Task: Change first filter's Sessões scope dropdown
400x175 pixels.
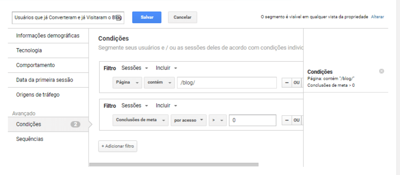Action: [135, 68]
